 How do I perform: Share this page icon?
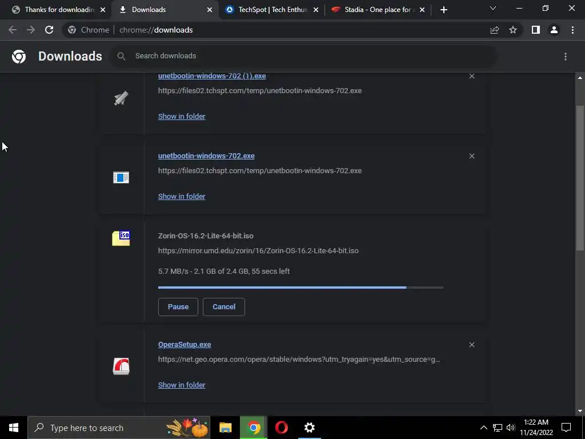point(495,30)
